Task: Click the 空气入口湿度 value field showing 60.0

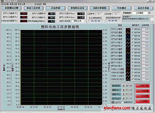Action: [51, 14]
